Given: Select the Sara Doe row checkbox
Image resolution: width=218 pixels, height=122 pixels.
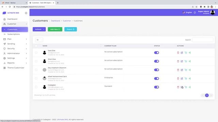Looking at the screenshot, I should pyautogui.click(x=36, y=53).
